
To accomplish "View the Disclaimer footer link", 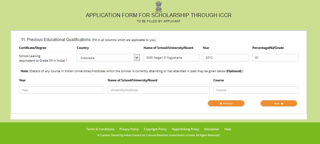I will pyautogui.click(x=212, y=129).
